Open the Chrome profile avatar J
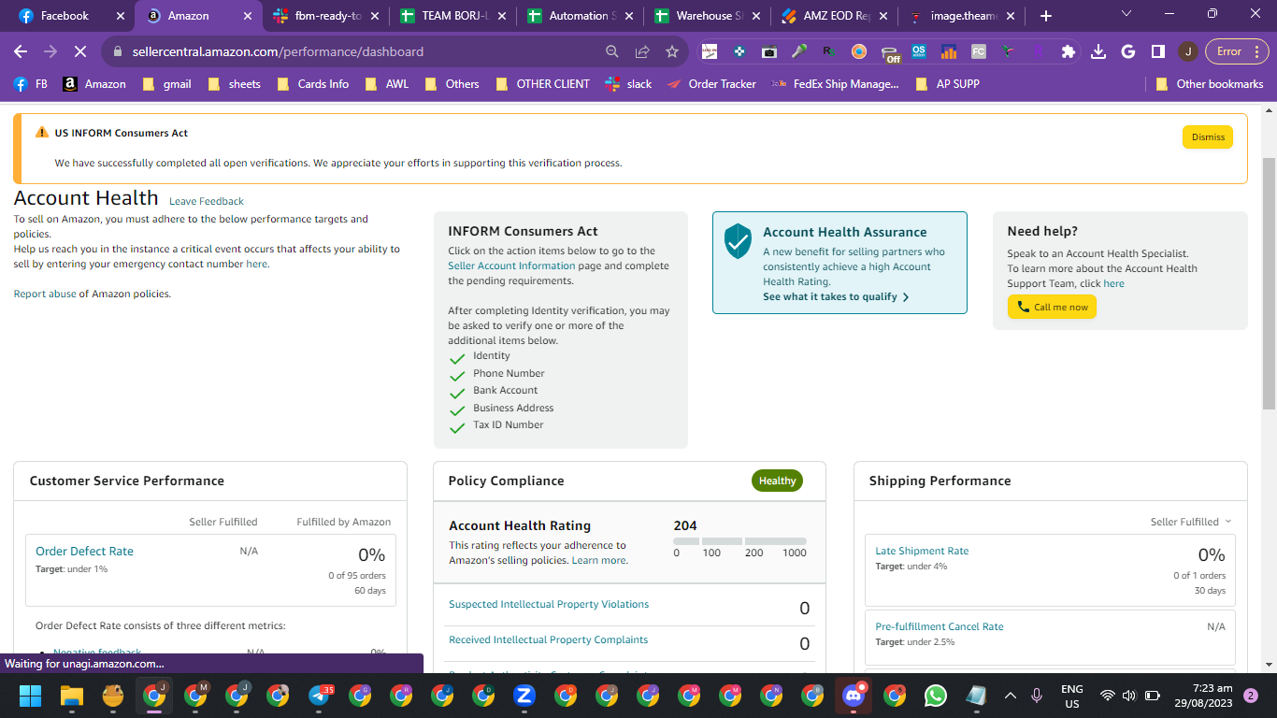The height and width of the screenshot is (718, 1277). (x=1187, y=51)
